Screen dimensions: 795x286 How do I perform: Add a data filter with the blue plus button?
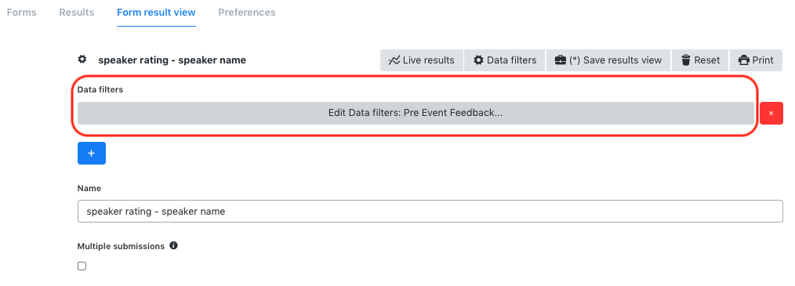pyautogui.click(x=91, y=153)
